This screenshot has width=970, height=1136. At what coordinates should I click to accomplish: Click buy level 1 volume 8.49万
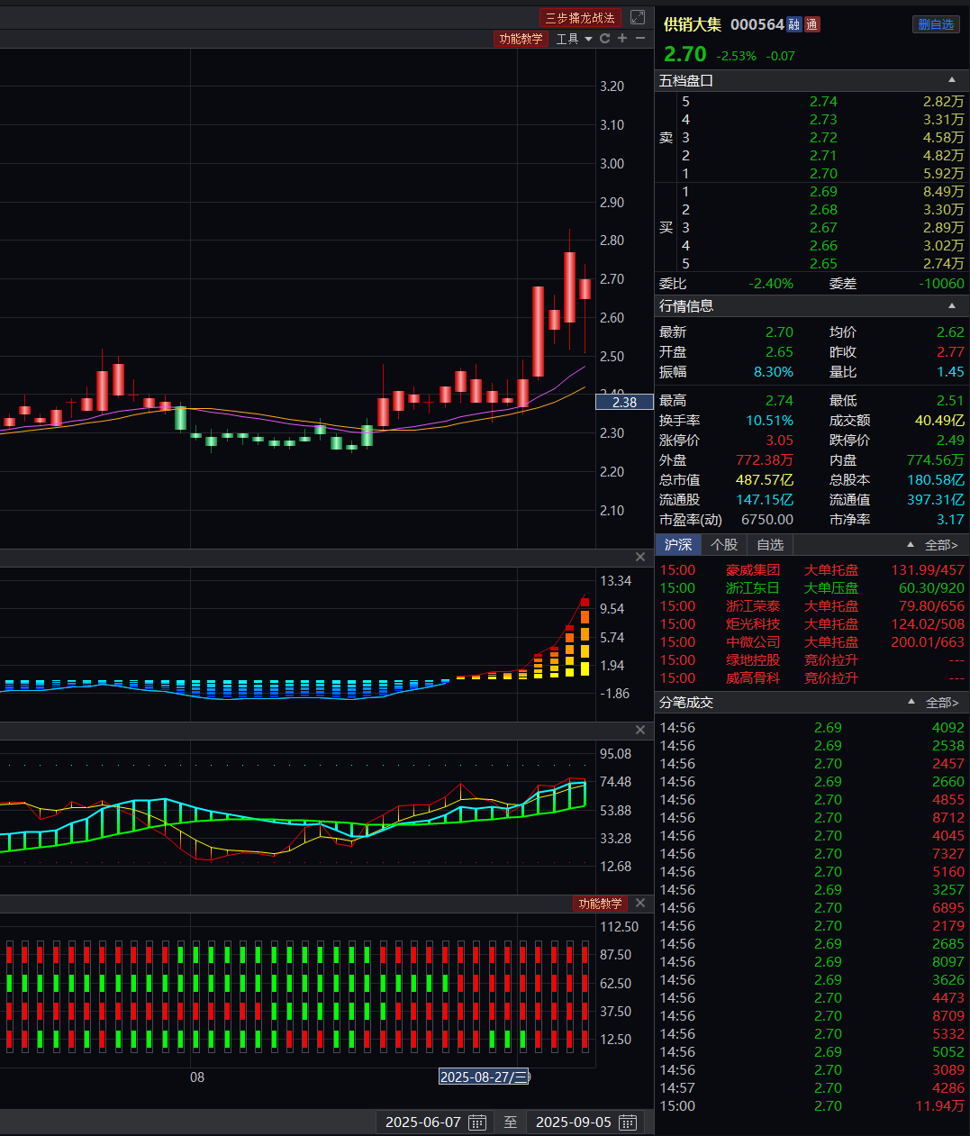943,191
